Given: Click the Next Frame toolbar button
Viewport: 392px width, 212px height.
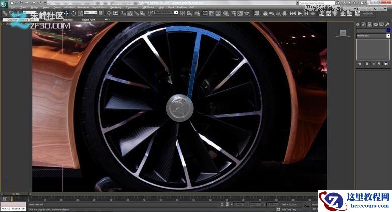Looking at the screenshot, I should (x=306, y=13).
